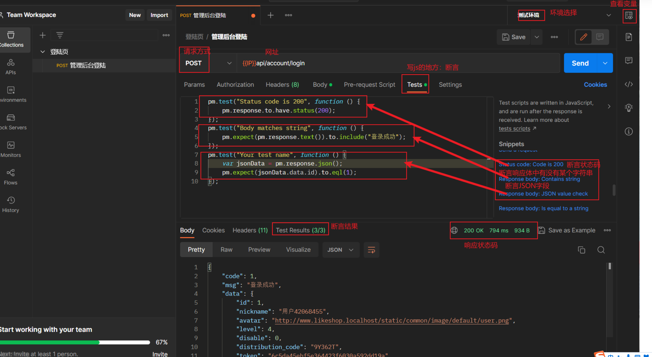Open the Test Results (3/3) tab

pos(300,230)
